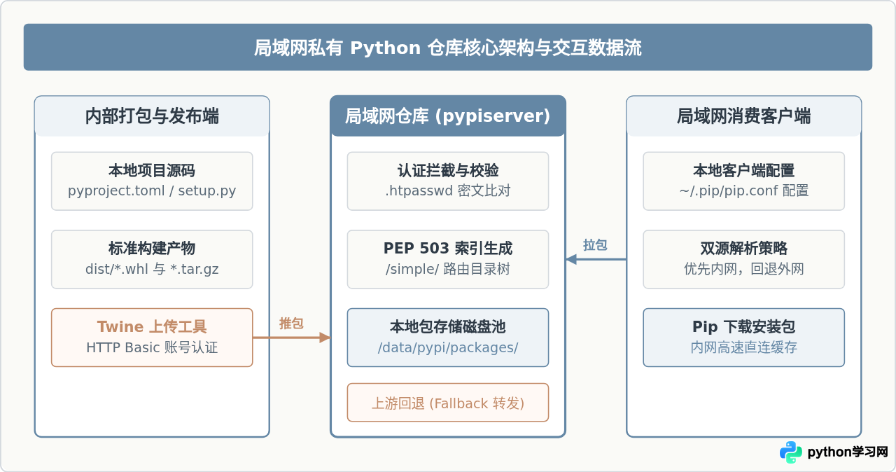Click the PEP 503 索引生成 heading
896x472 pixels.
[448, 249]
